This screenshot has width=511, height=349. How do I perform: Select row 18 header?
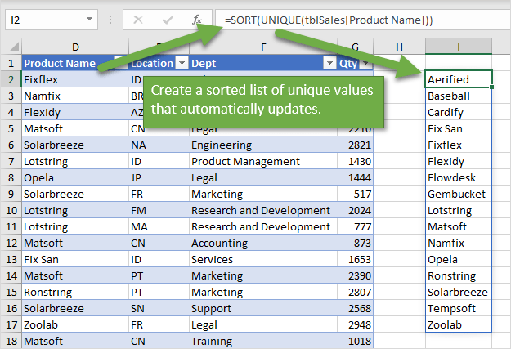pyautogui.click(x=11, y=341)
